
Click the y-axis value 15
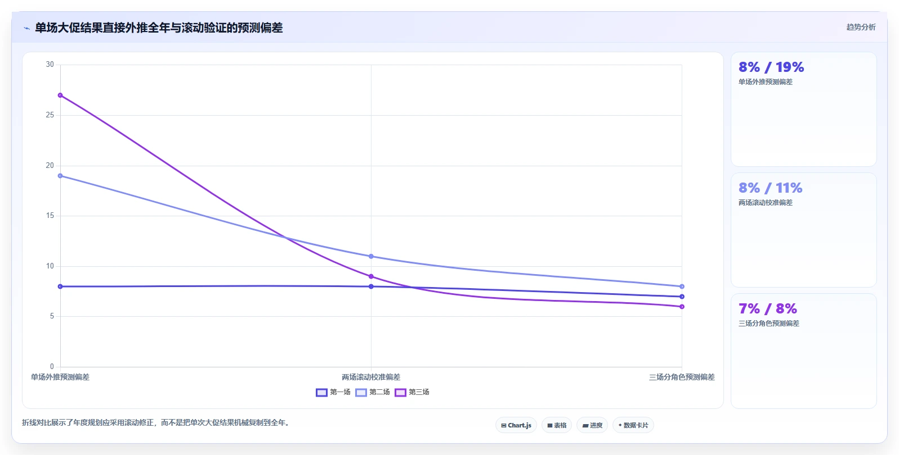(x=50, y=216)
